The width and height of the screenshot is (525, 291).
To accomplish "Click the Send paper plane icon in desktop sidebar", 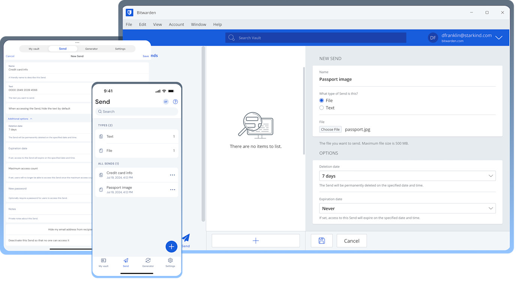I will point(186,238).
